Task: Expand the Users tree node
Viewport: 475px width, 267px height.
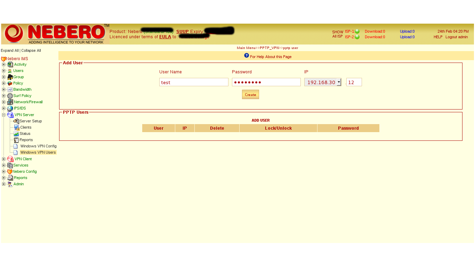Action: pyautogui.click(x=4, y=71)
